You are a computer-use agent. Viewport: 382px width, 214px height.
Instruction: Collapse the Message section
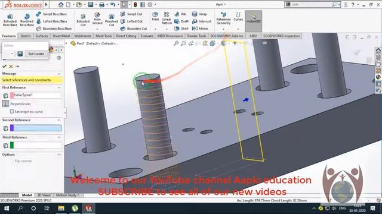(x=59, y=74)
